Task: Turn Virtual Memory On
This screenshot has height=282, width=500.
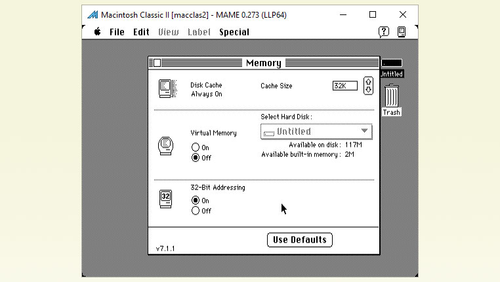Action: pos(196,148)
